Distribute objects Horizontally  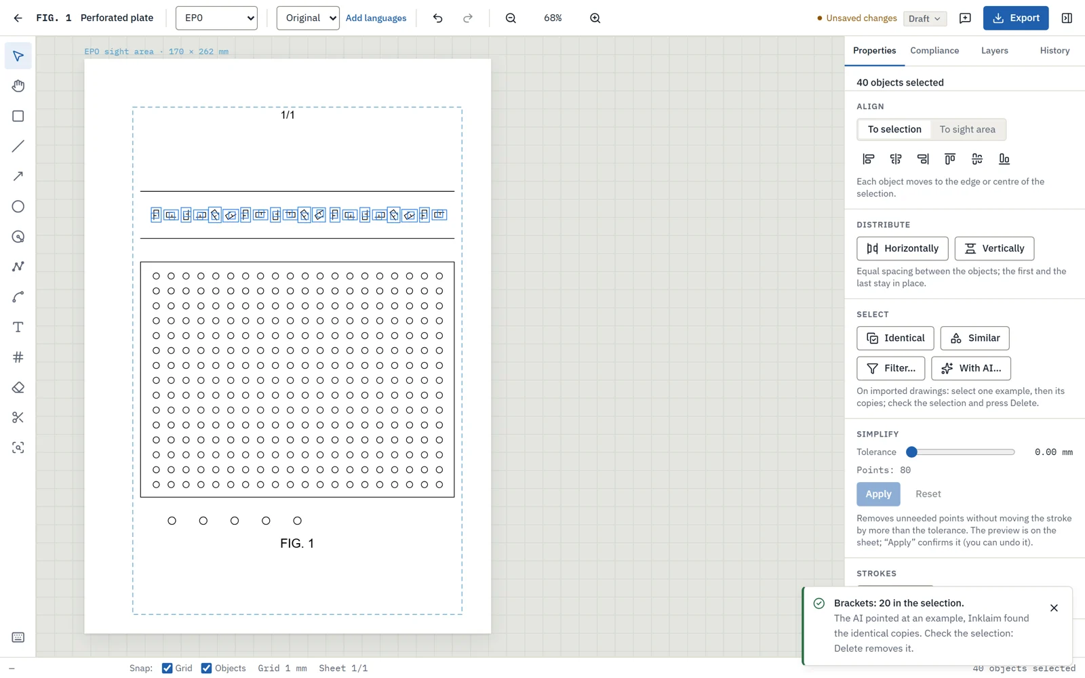902,248
